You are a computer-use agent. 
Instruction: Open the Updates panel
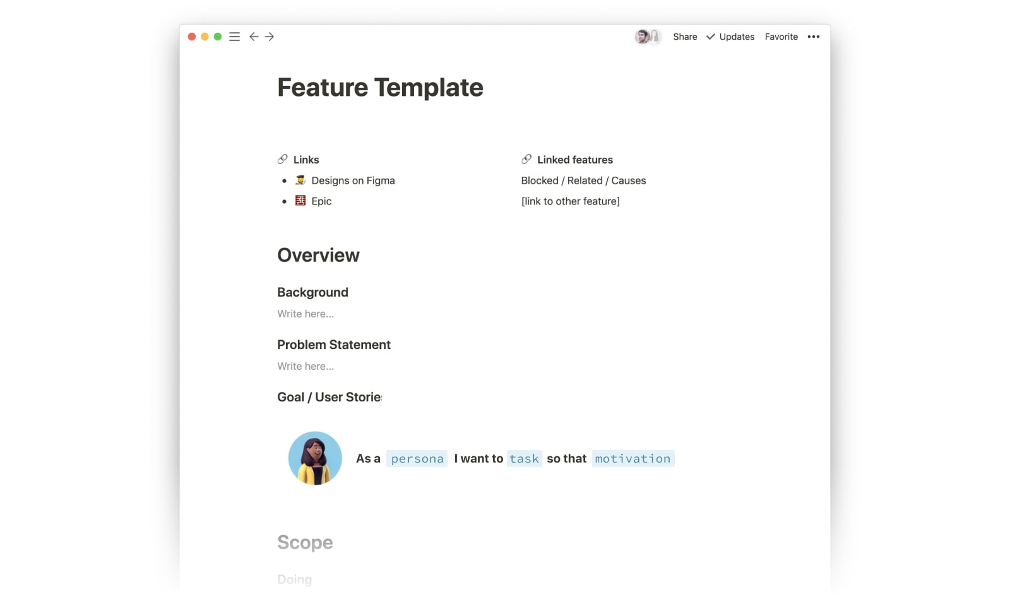click(x=730, y=37)
